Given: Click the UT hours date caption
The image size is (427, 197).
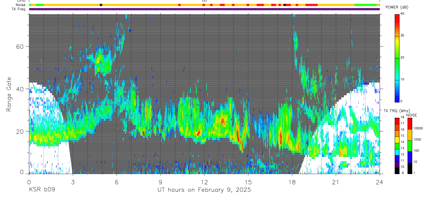Looking at the screenshot, I should tap(204, 190).
